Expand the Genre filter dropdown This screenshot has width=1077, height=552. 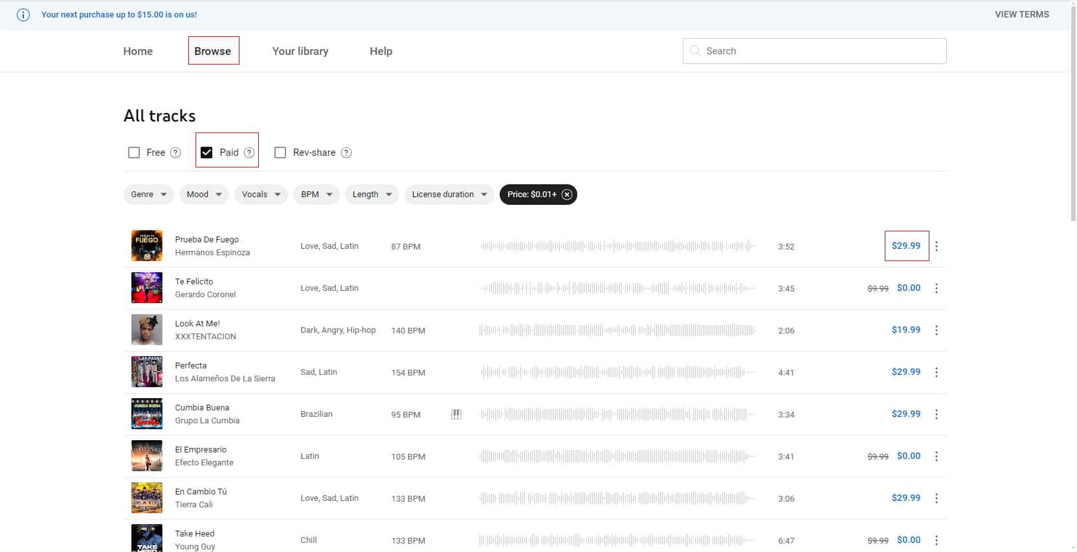[148, 195]
